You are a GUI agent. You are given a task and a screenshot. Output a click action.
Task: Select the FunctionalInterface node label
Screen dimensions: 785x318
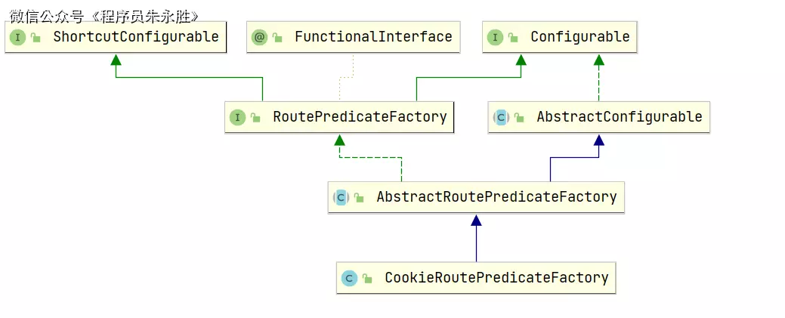pos(373,37)
